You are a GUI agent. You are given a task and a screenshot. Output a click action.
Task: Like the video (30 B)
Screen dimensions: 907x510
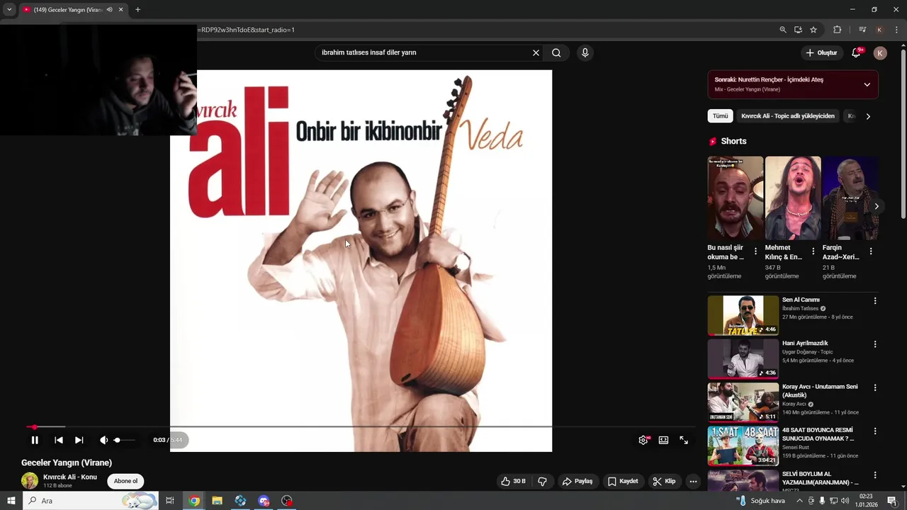(514, 482)
